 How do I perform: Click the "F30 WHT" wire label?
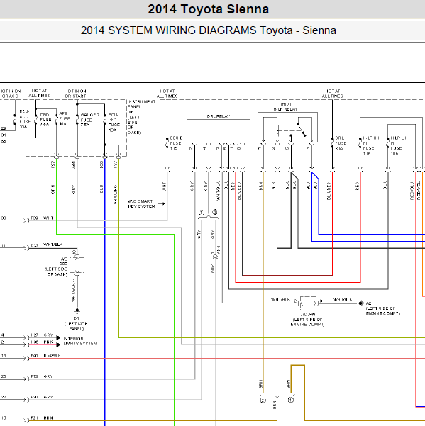tap(42, 218)
